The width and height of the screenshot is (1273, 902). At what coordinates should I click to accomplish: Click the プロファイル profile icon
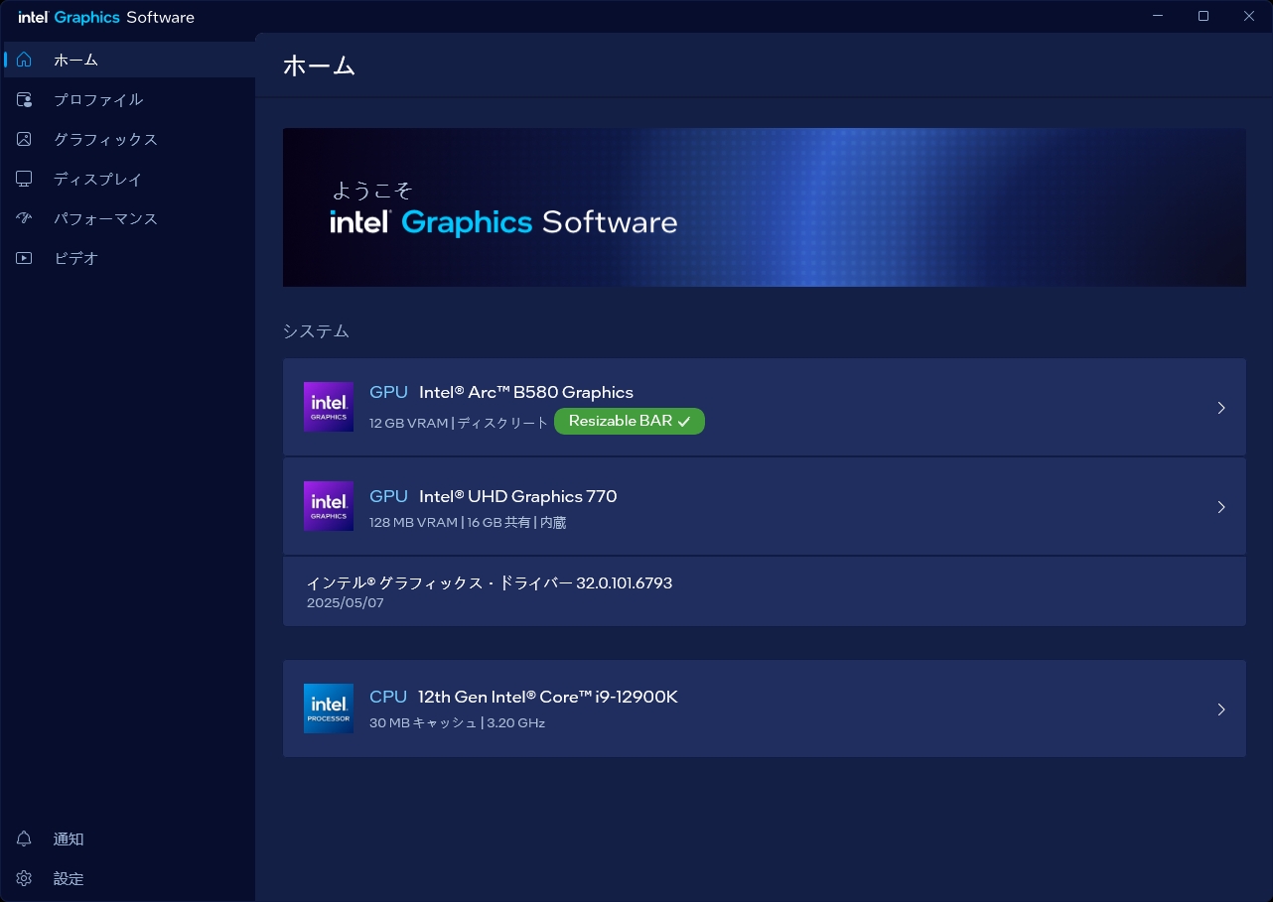pyautogui.click(x=25, y=99)
